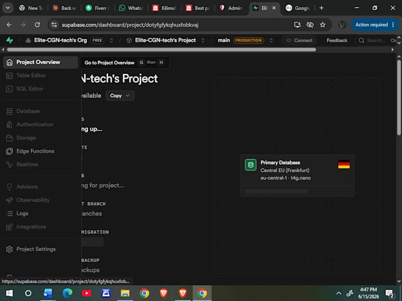Switch to the WhatsApp browser tab
This screenshot has height=301, width=402.
pos(131,8)
